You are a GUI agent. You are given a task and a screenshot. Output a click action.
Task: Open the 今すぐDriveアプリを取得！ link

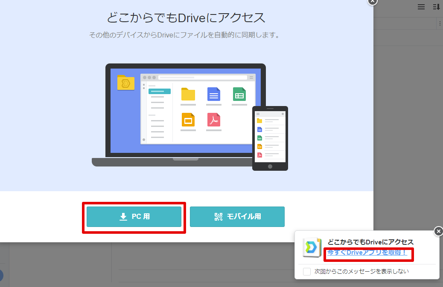click(367, 253)
